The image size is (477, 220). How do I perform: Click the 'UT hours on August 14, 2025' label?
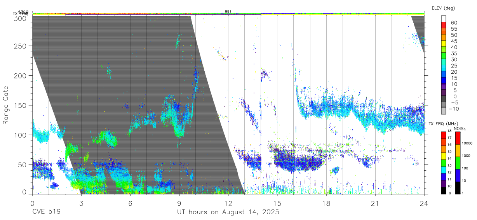(228, 212)
